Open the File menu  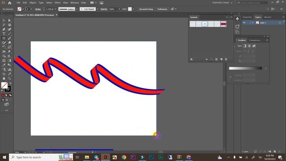(x=18, y=3)
